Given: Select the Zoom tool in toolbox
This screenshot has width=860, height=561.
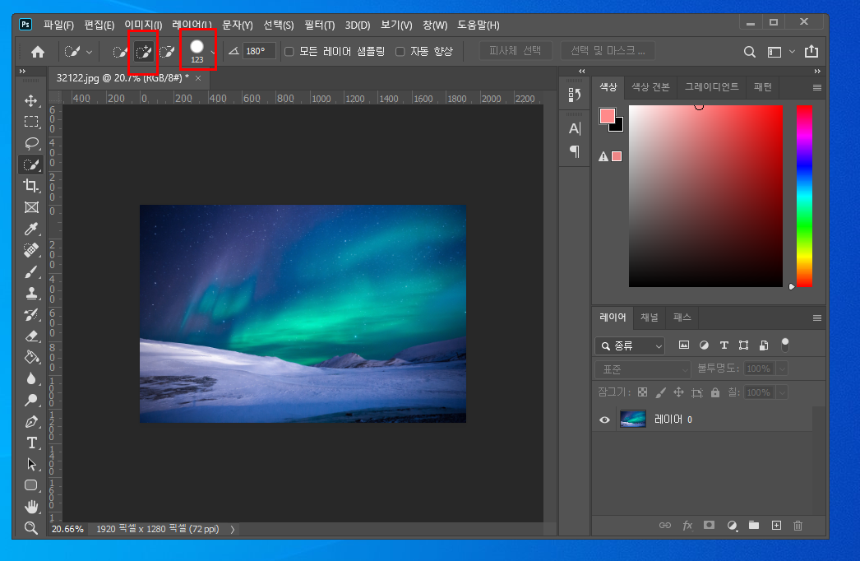Looking at the screenshot, I should coord(31,528).
